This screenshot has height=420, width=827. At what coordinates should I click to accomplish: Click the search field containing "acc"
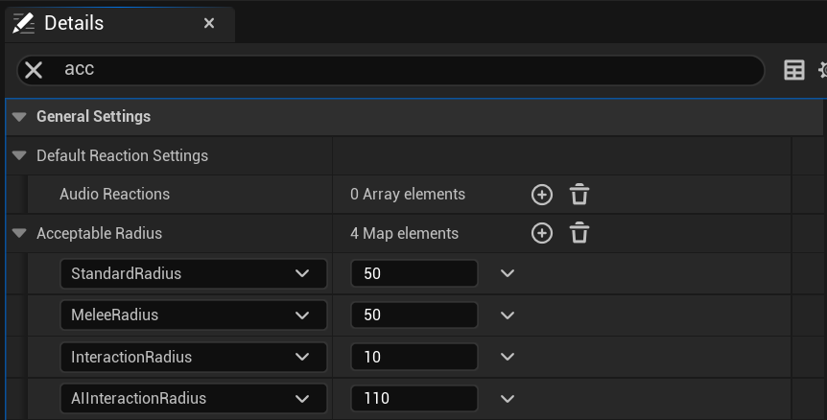click(403, 69)
